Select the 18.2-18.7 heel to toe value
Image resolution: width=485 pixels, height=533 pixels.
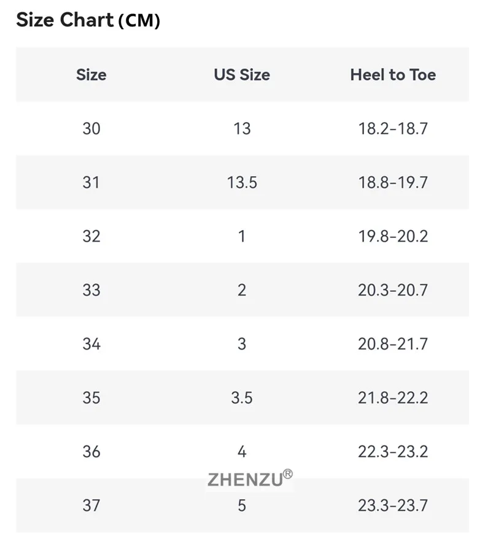pos(393,128)
